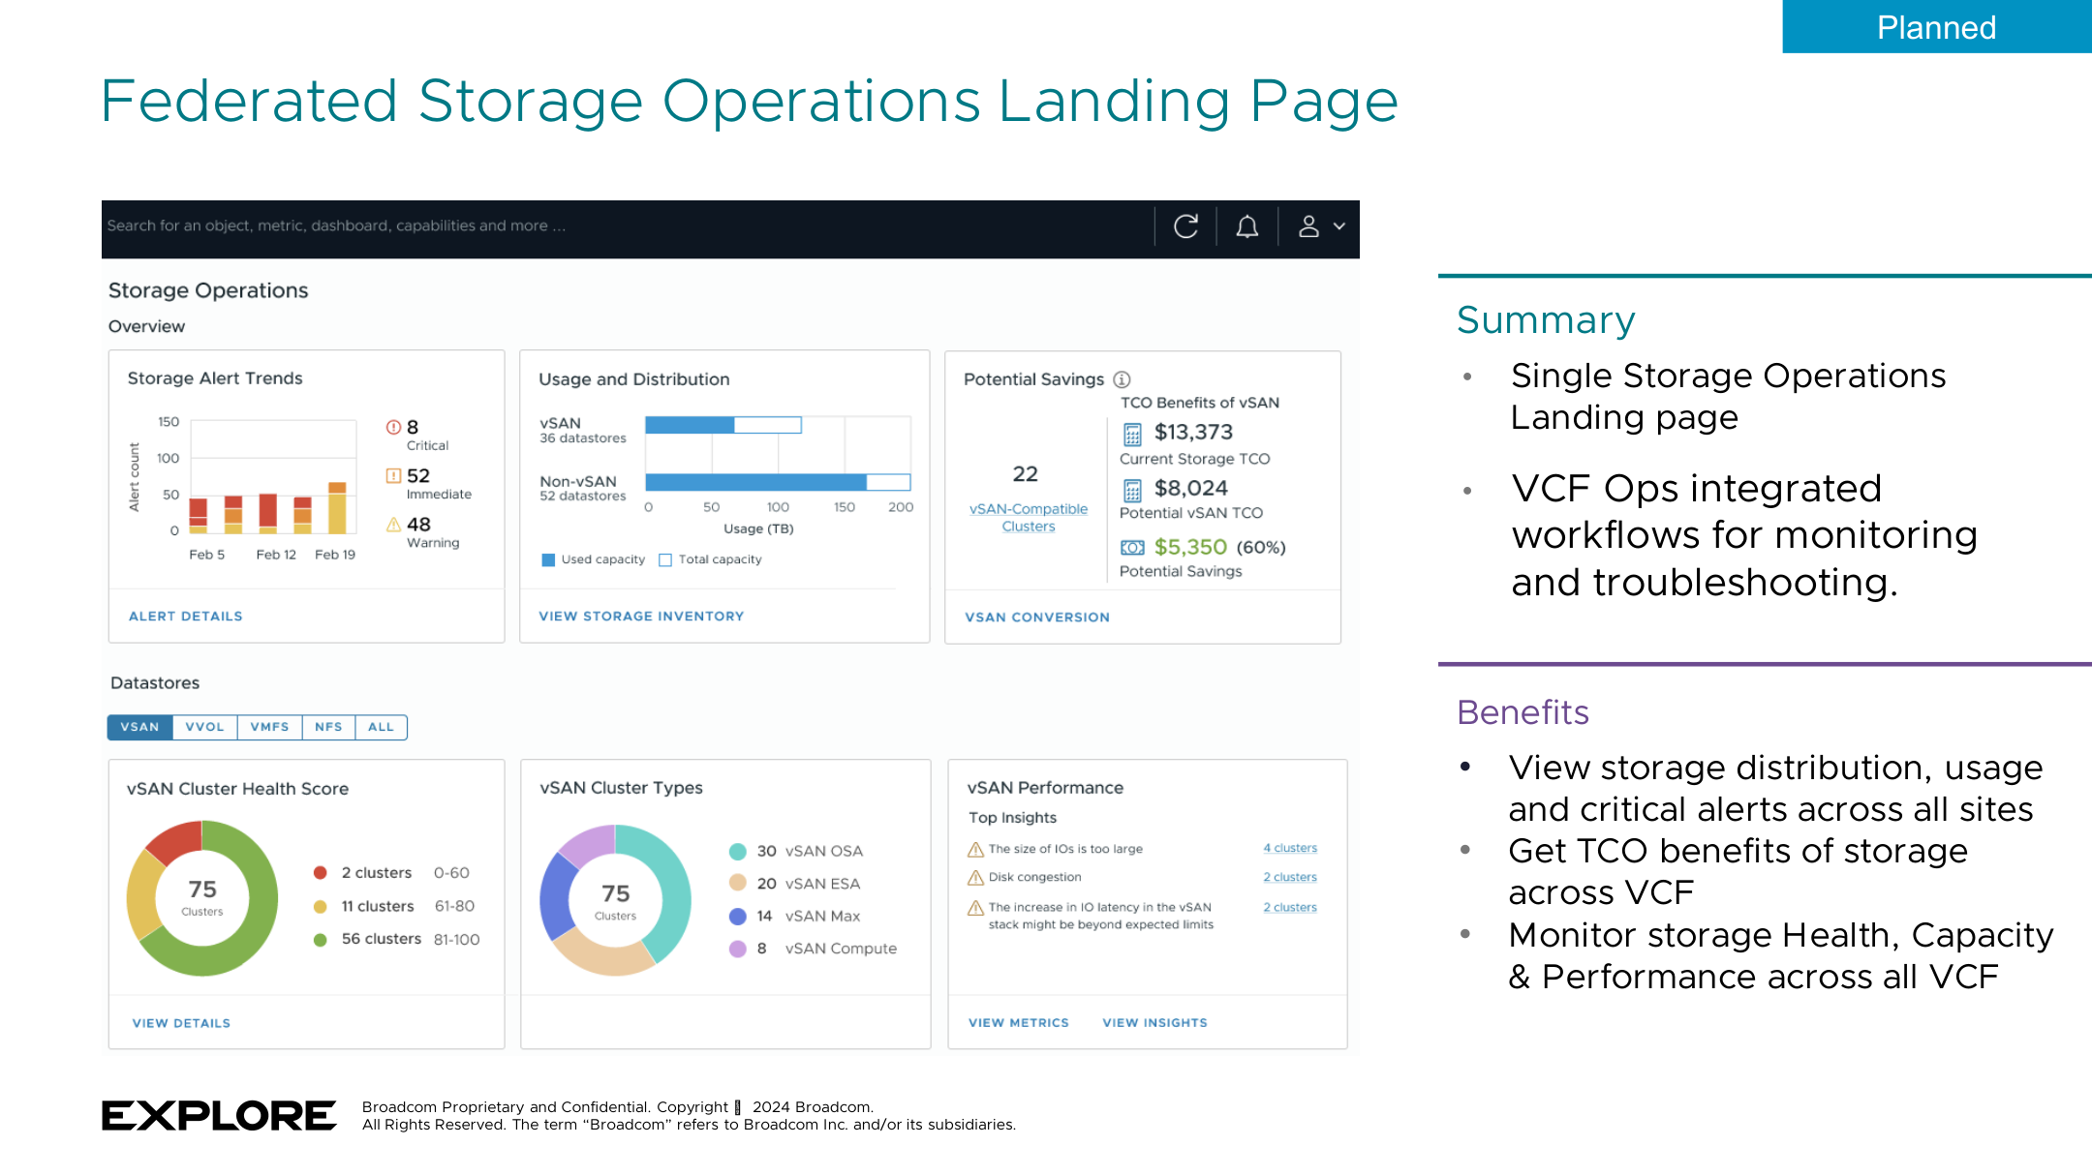
Task: Click money icon beside $5,350 savings
Action: coord(1132,548)
